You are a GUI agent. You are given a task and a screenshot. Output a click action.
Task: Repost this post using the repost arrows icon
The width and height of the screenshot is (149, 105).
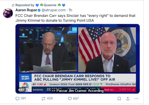point(43,99)
